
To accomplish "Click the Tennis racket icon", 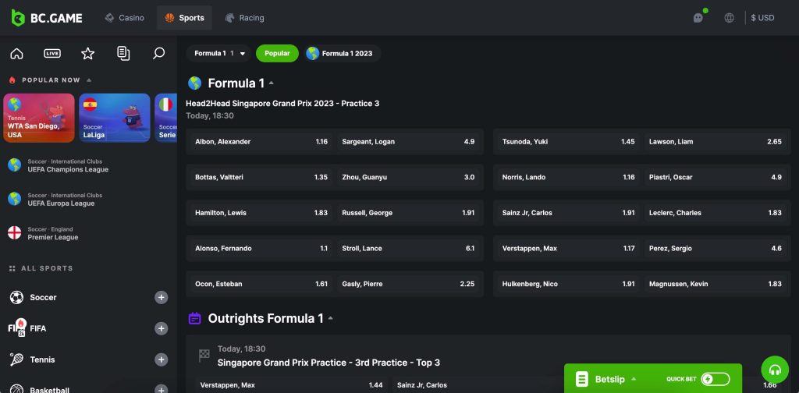I will [17, 359].
